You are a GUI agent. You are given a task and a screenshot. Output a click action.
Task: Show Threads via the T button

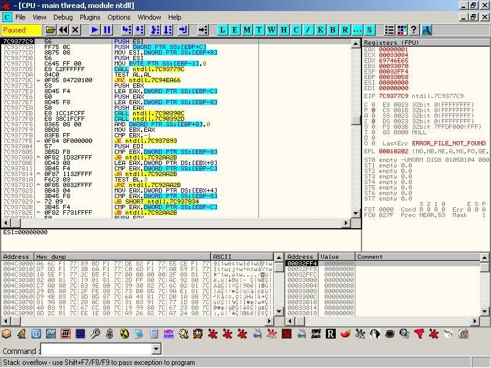pyautogui.click(x=259, y=29)
